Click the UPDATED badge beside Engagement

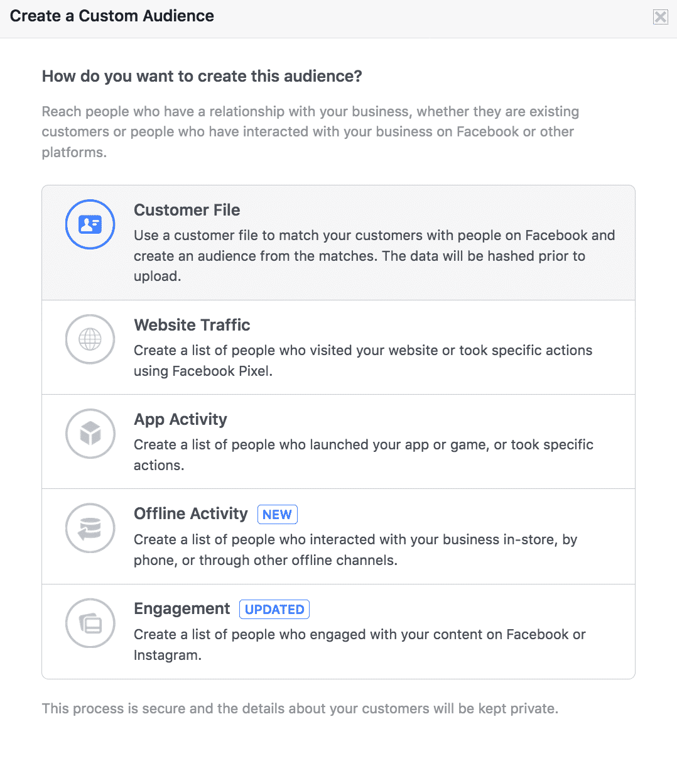tap(274, 610)
